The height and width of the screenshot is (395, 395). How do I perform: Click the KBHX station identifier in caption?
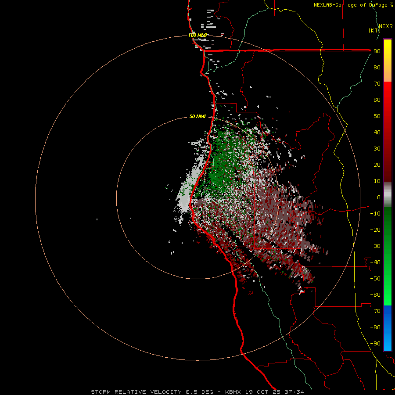[x=233, y=392]
